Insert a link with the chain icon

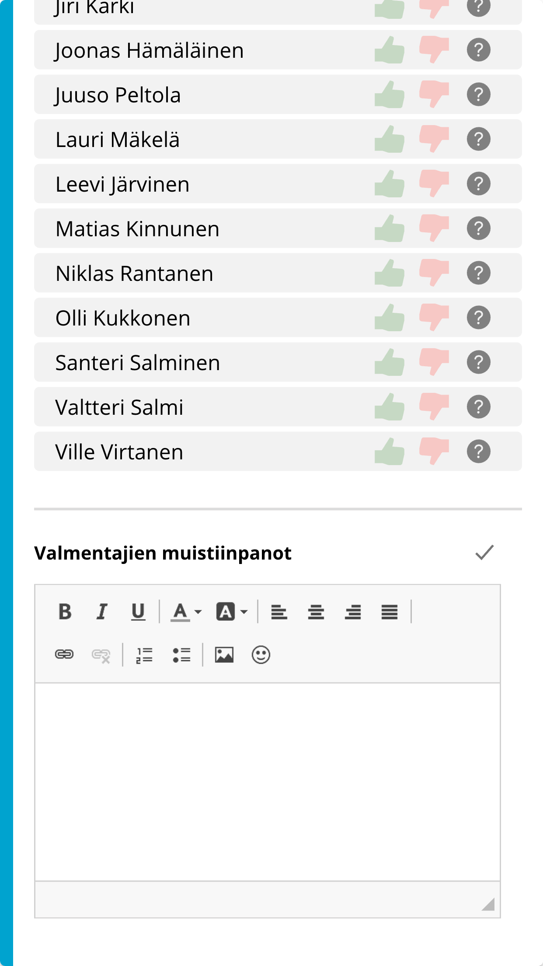tap(64, 654)
